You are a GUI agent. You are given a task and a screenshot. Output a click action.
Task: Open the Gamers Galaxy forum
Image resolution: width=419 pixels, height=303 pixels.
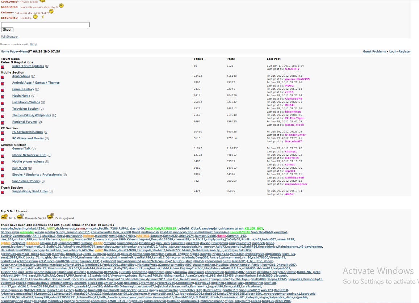[23, 89]
